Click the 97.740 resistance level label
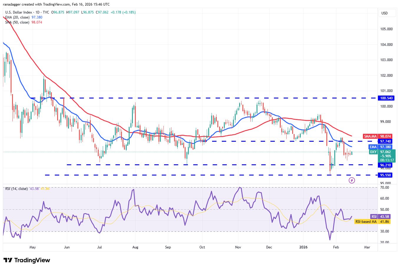Image resolution: width=400 pixels, height=269 pixels. pos(385,141)
